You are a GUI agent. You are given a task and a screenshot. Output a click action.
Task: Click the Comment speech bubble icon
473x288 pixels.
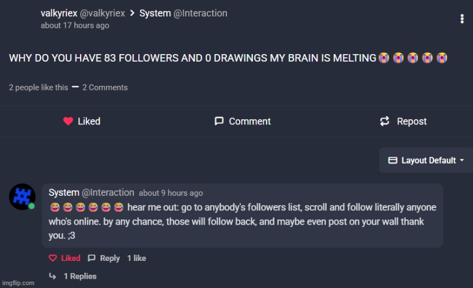point(219,121)
